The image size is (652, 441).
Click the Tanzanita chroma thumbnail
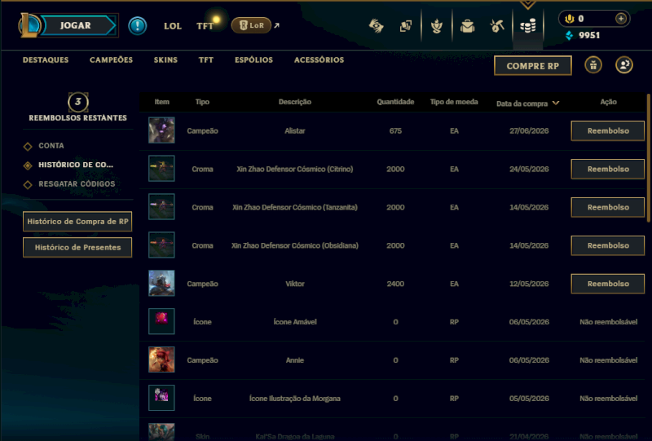[x=161, y=207]
